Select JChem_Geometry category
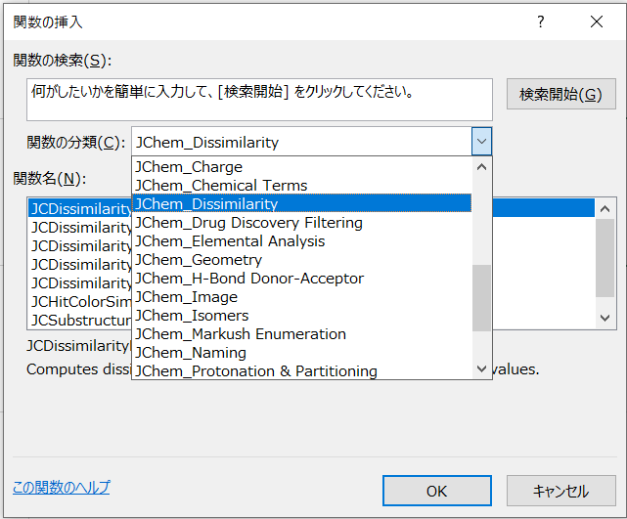Image resolution: width=627 pixels, height=519 pixels. (302, 260)
